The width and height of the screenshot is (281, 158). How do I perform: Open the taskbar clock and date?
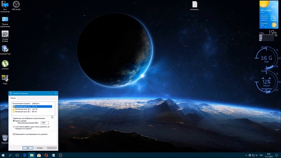269,155
